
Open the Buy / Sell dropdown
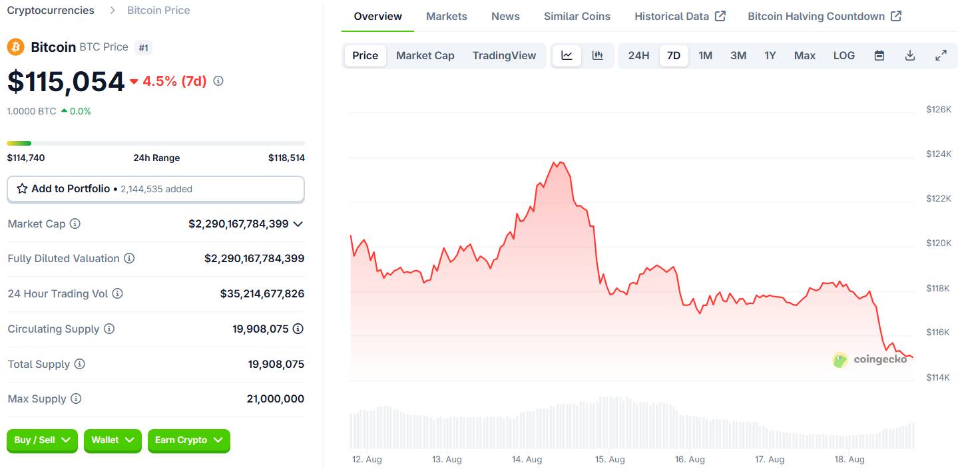tap(42, 440)
